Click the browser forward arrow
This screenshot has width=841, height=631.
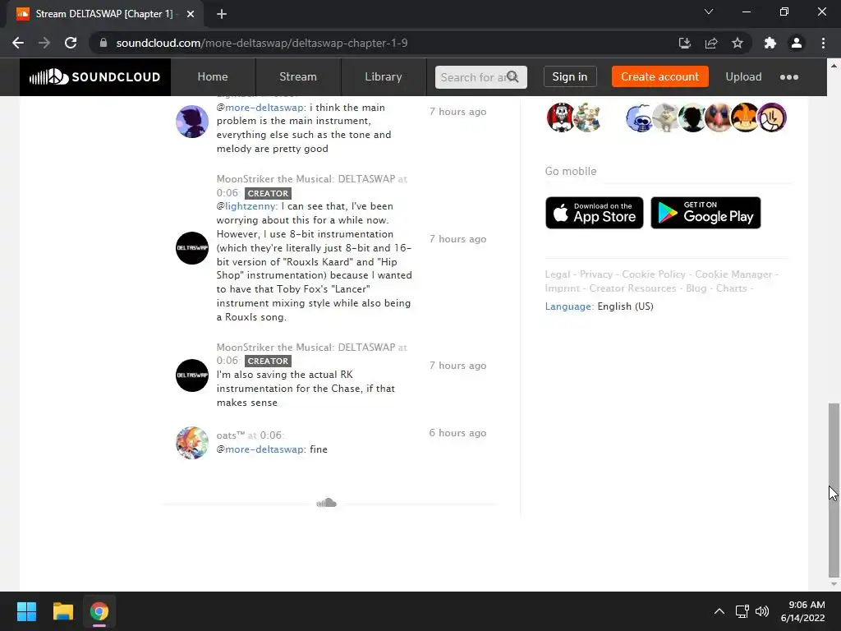[44, 43]
